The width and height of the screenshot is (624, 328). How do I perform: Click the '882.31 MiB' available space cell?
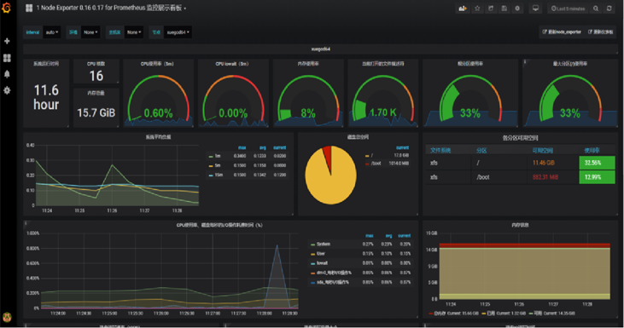(x=545, y=177)
